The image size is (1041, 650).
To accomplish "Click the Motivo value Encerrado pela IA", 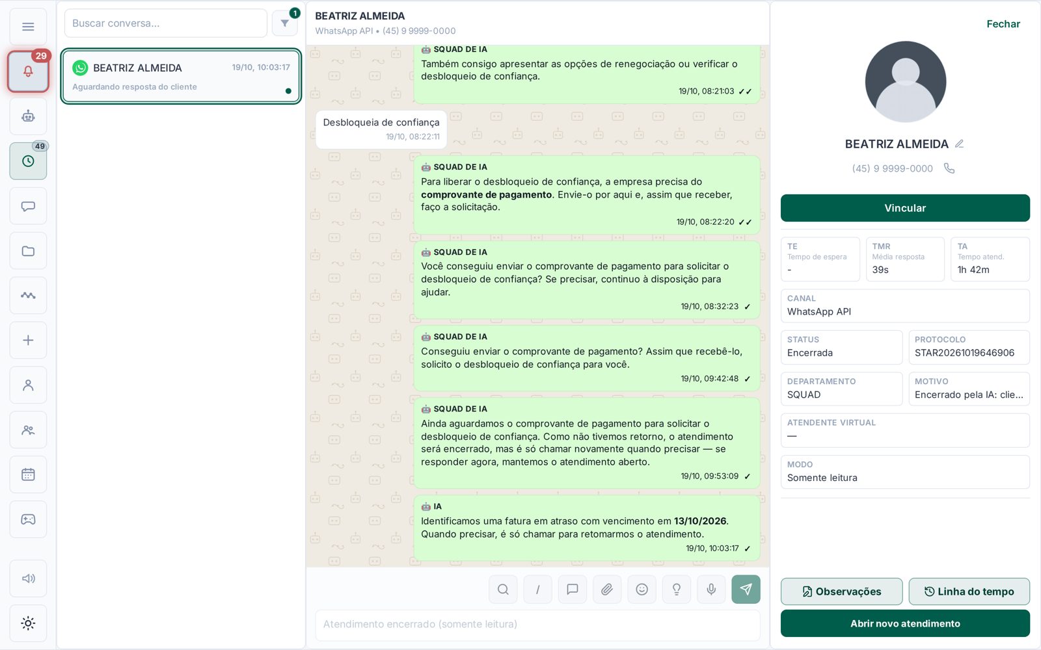I will (969, 395).
